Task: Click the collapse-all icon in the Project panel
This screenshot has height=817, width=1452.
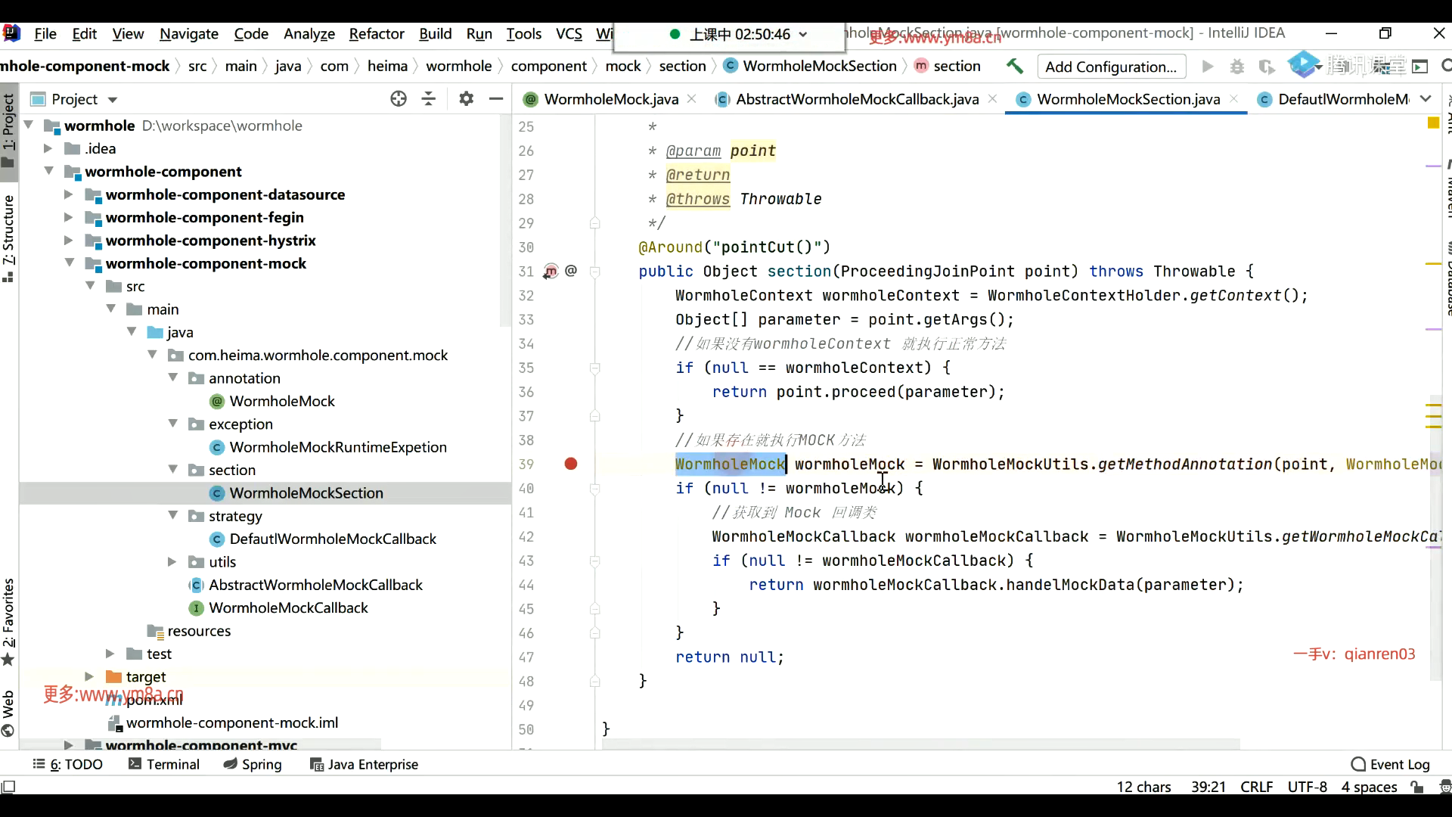Action: click(429, 99)
